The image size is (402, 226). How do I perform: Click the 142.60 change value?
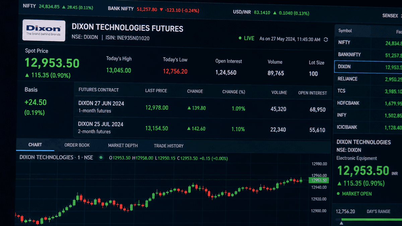click(x=196, y=129)
